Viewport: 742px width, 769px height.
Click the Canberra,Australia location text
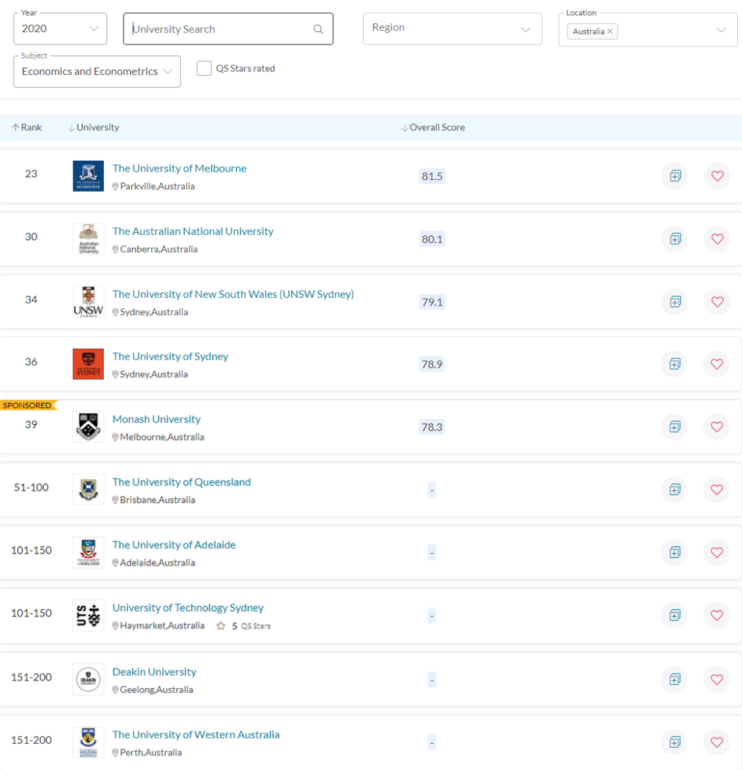click(159, 249)
